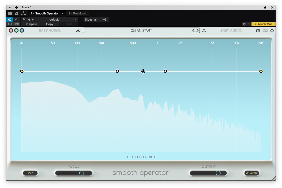Click the 'm' mode icon

(258, 30)
